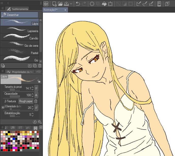Click the invert selection icon
The width and height of the screenshot is (175, 156).
tap(125, 4)
